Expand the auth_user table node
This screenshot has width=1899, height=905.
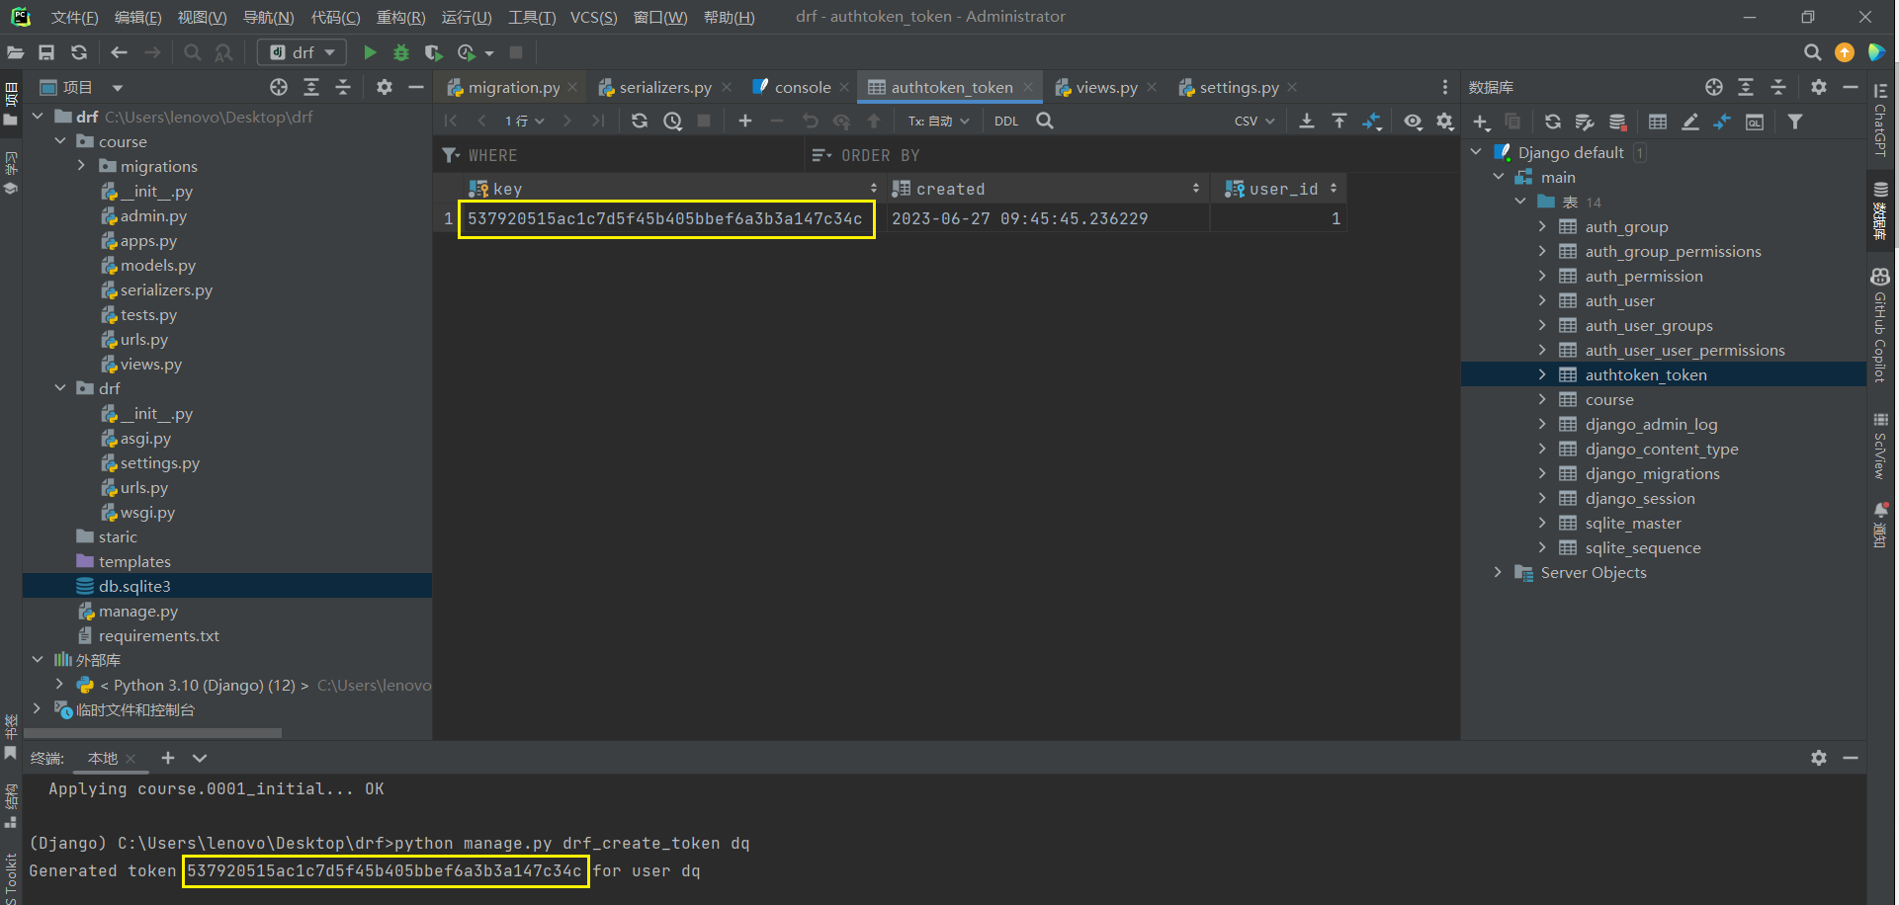click(x=1542, y=300)
